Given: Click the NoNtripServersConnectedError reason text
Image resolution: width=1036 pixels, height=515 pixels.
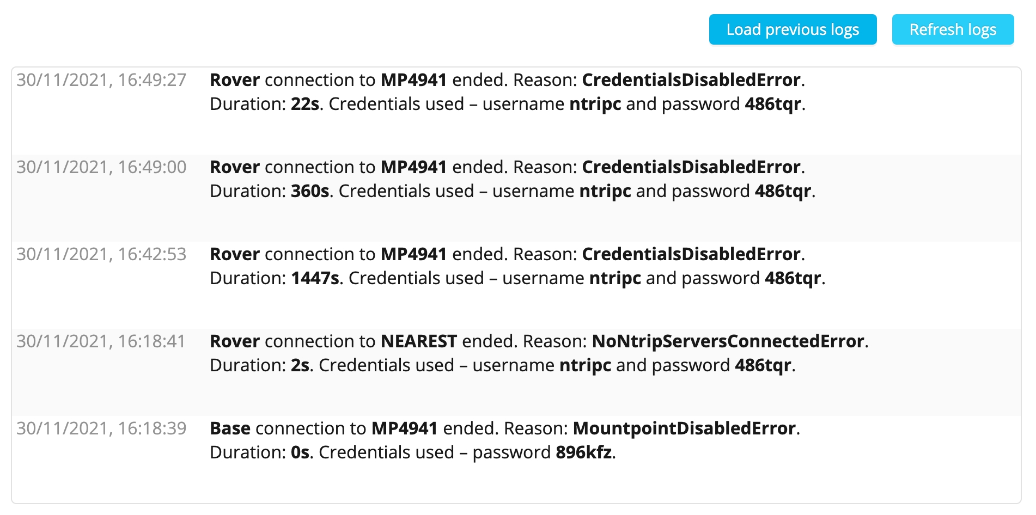Looking at the screenshot, I should (728, 341).
